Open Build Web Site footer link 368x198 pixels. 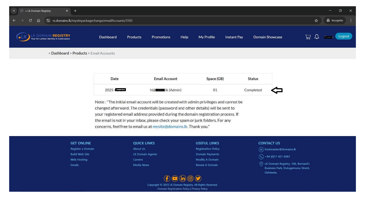pos(80,154)
